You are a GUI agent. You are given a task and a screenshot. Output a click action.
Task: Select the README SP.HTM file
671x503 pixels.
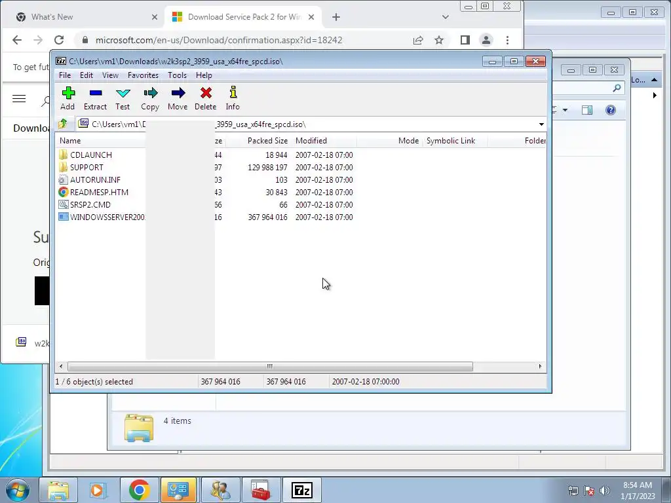tap(99, 192)
